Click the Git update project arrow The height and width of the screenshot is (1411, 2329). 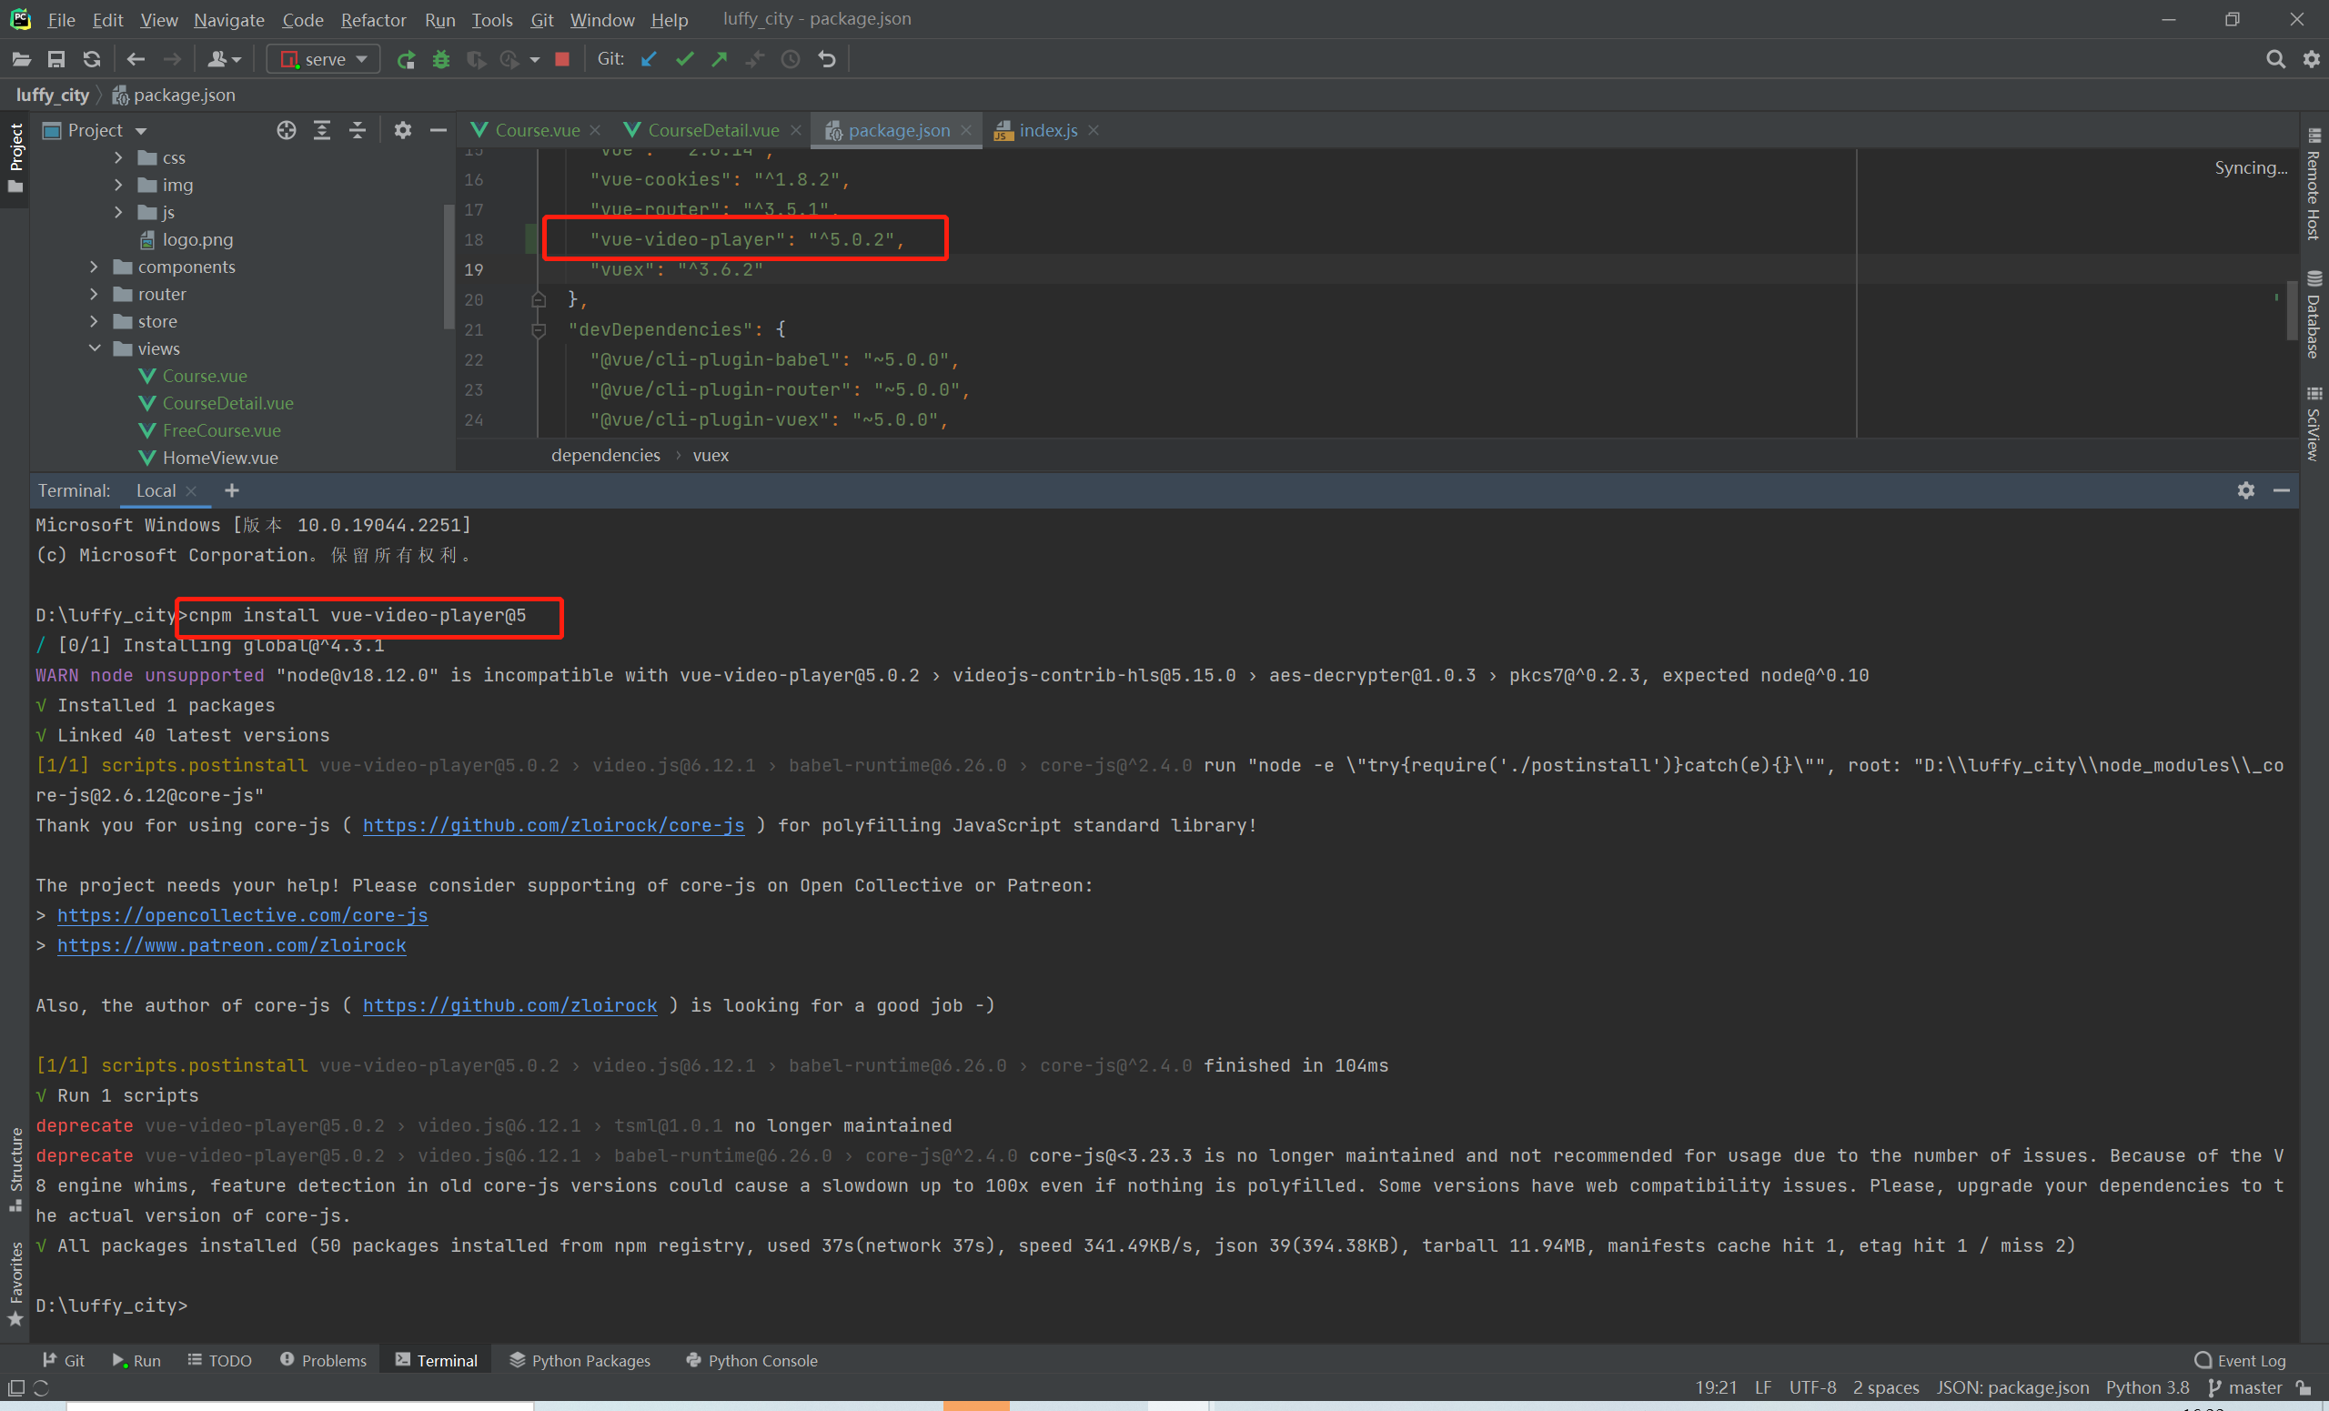click(650, 59)
